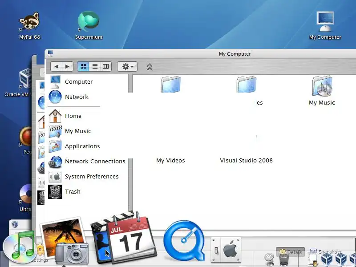356x267 pixels.
Task: Open the gear Action dropdown menu
Action: (x=127, y=66)
